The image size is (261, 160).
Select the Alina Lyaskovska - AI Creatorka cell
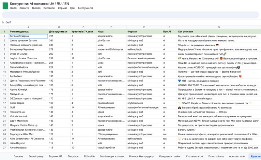[x=28, y=139]
